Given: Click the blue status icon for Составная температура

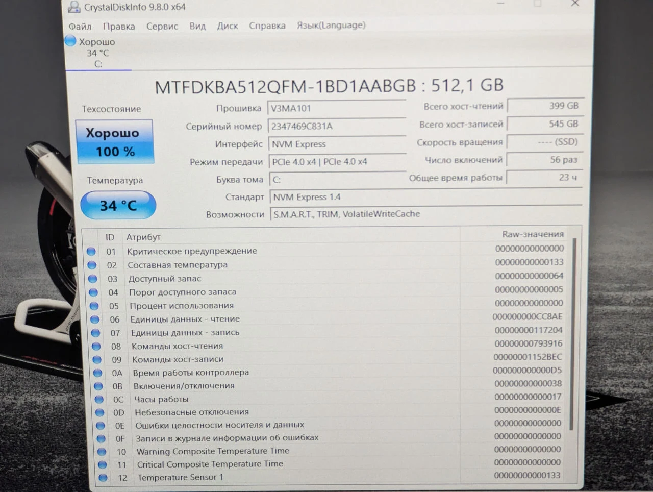Looking at the screenshot, I should (92, 265).
